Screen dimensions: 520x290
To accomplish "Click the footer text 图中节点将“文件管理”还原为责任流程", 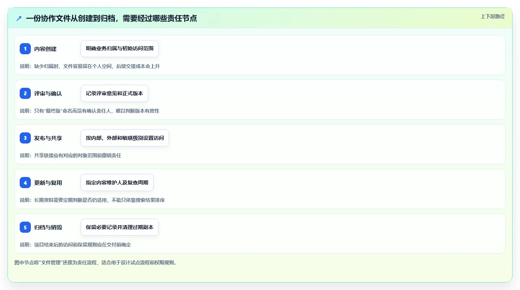I will click(96, 262).
